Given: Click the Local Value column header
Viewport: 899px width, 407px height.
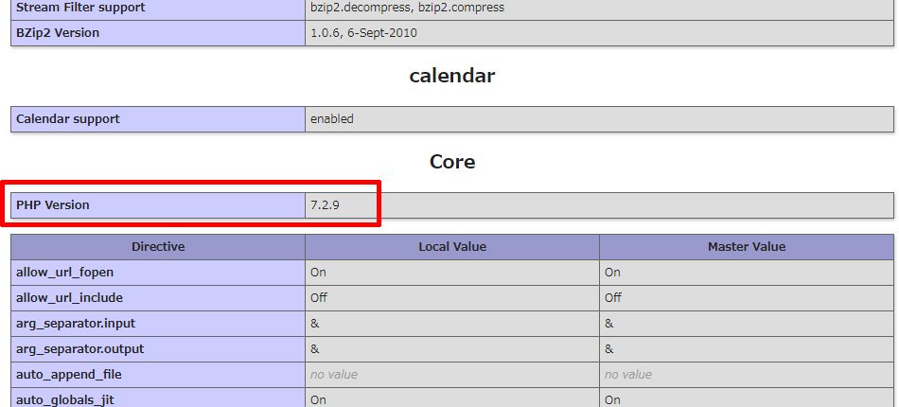Looking at the screenshot, I should (x=451, y=247).
